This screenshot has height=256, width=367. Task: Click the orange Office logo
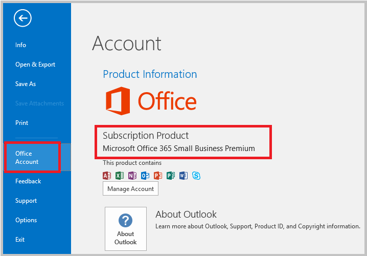click(x=151, y=101)
